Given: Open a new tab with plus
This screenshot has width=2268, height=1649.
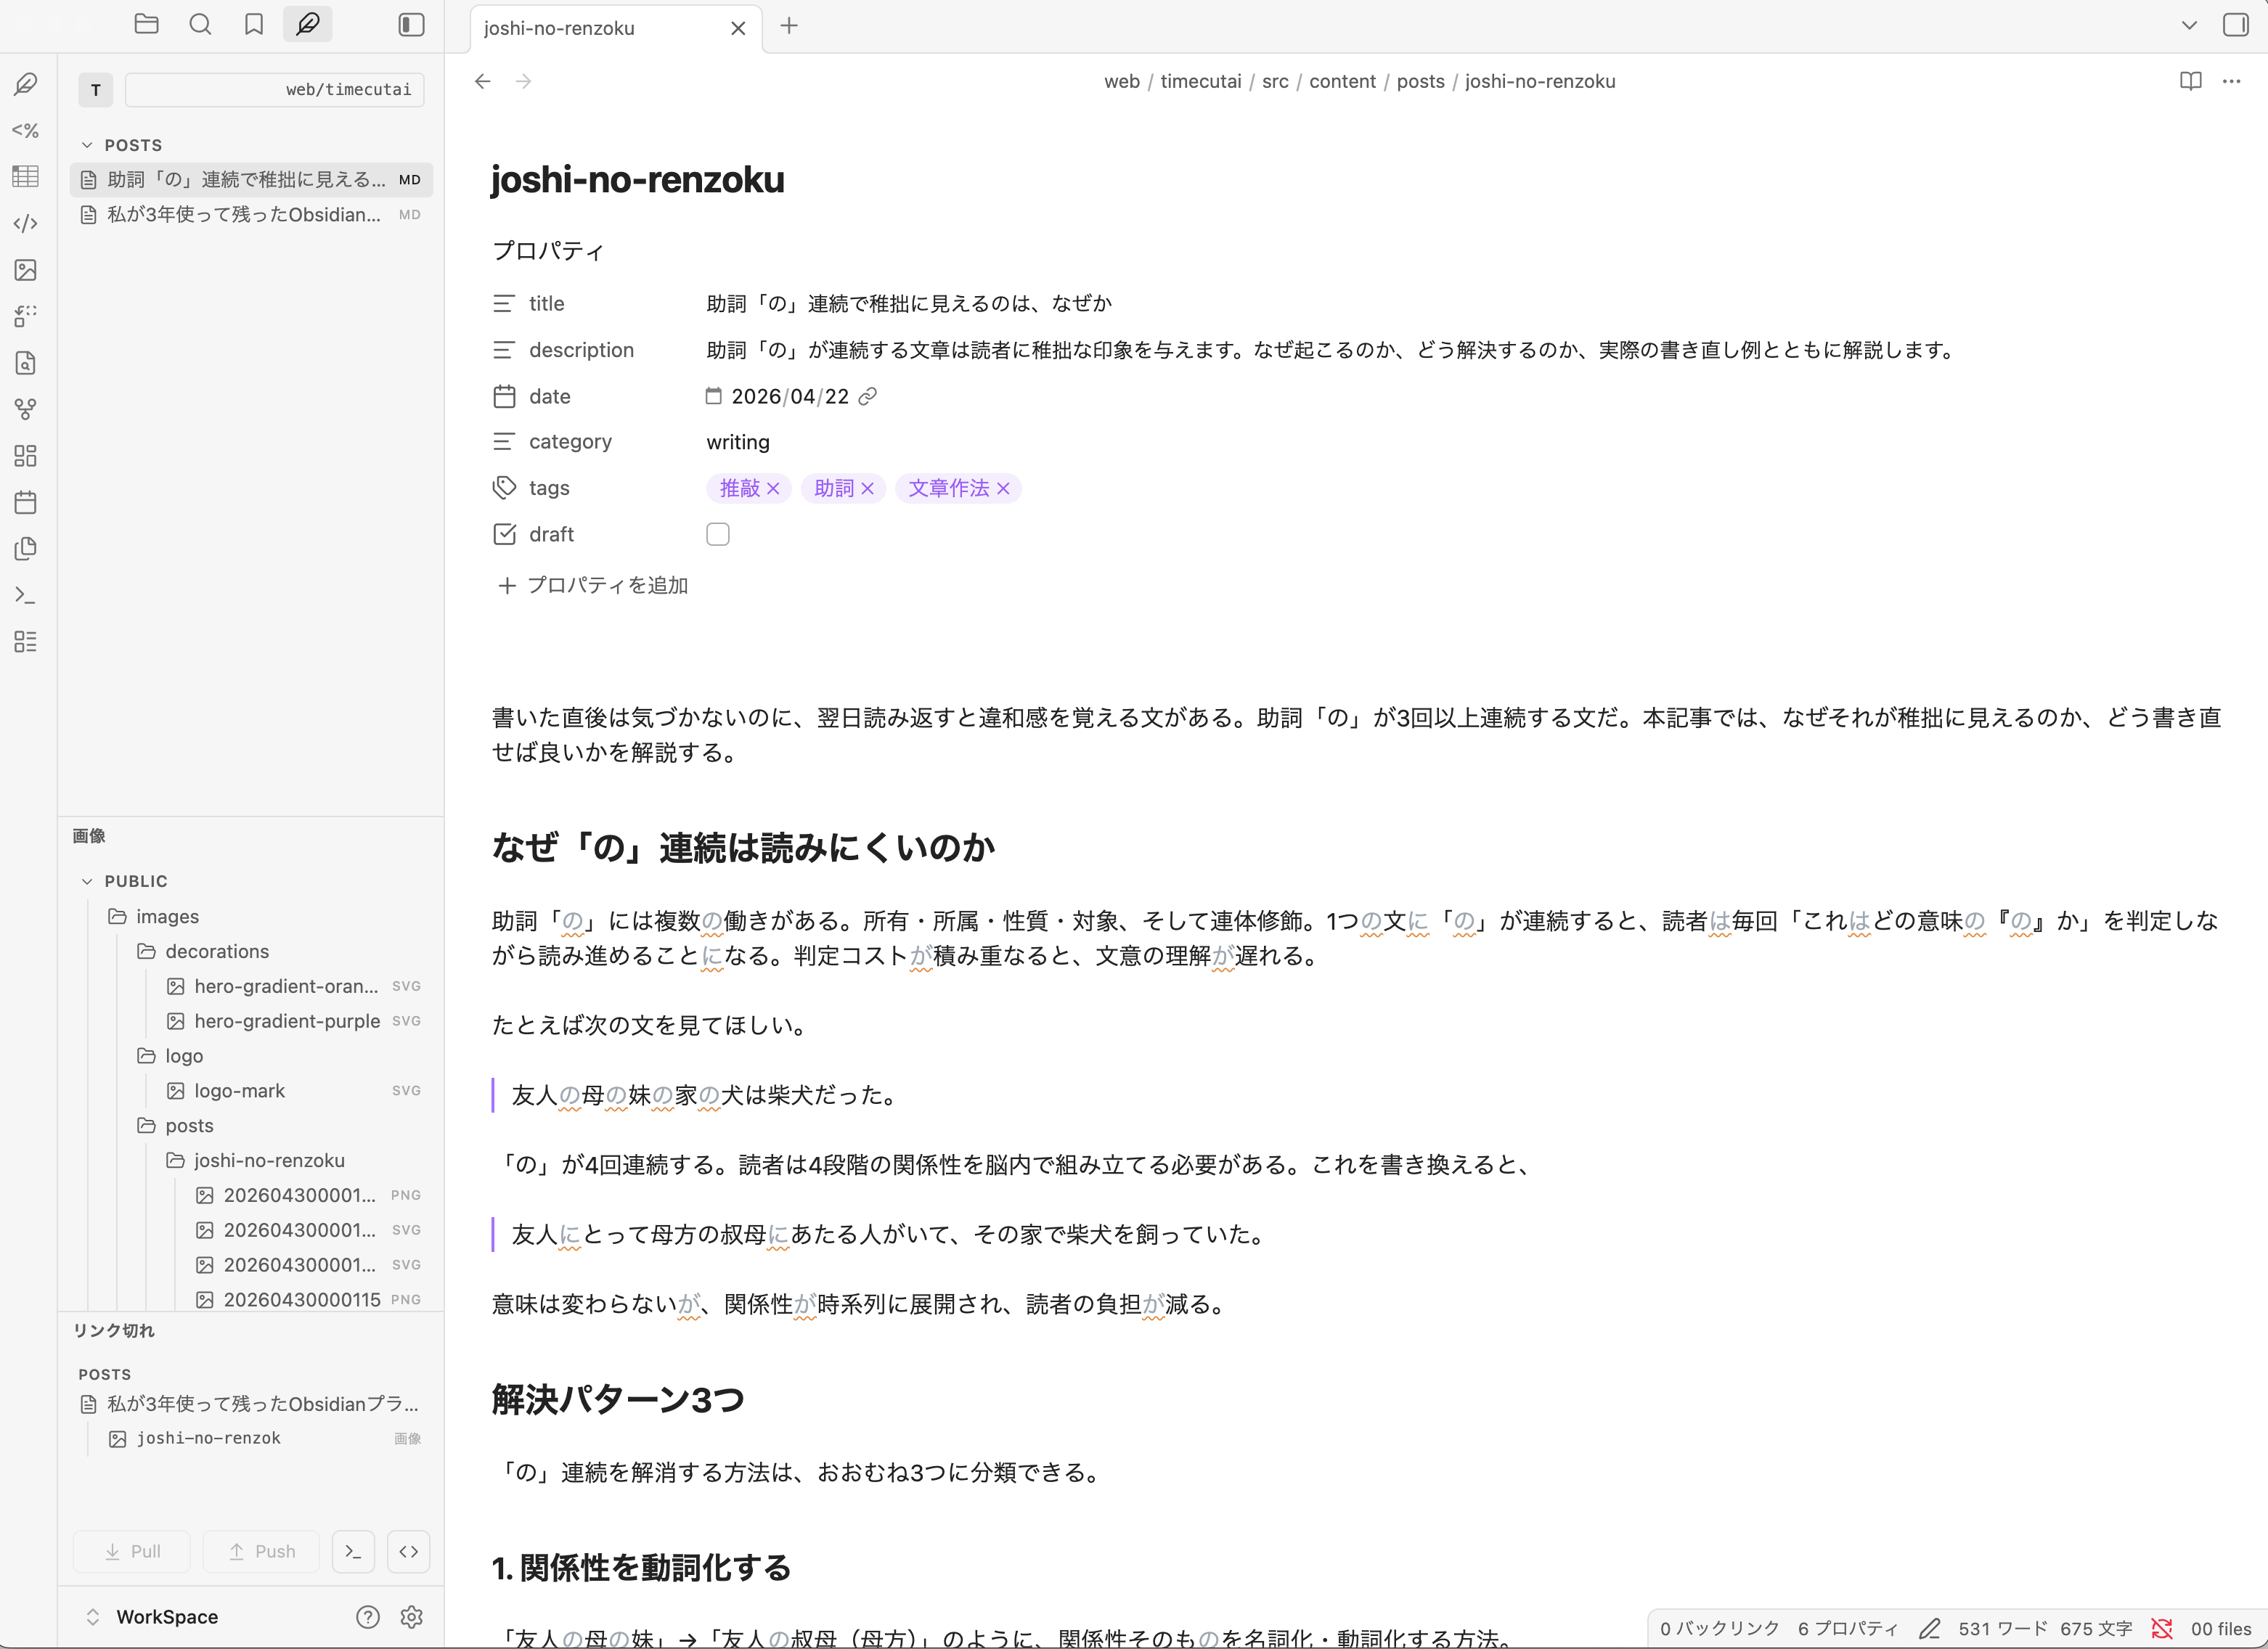Looking at the screenshot, I should click(789, 26).
